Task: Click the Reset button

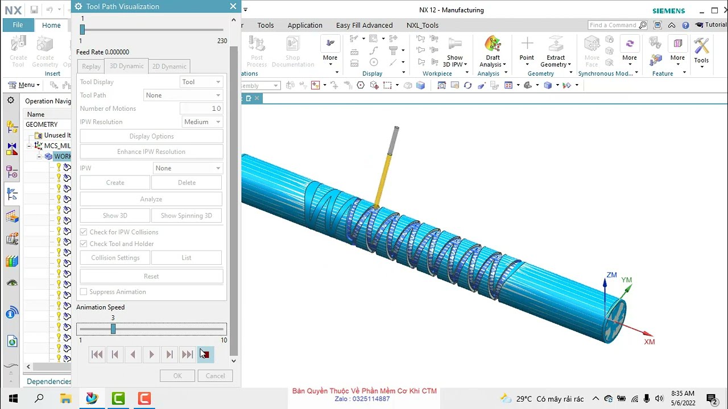Action: tap(151, 276)
